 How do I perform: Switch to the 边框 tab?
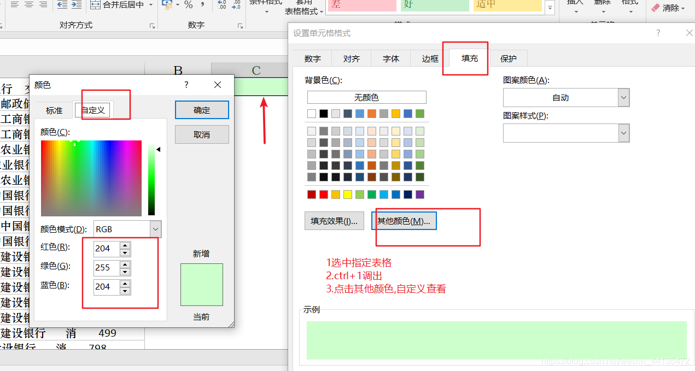[429, 58]
